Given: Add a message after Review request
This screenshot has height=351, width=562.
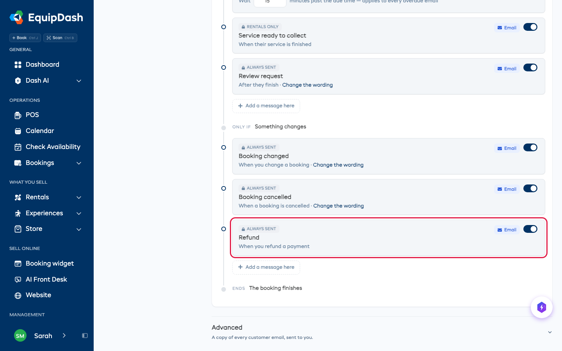Looking at the screenshot, I should point(266,106).
